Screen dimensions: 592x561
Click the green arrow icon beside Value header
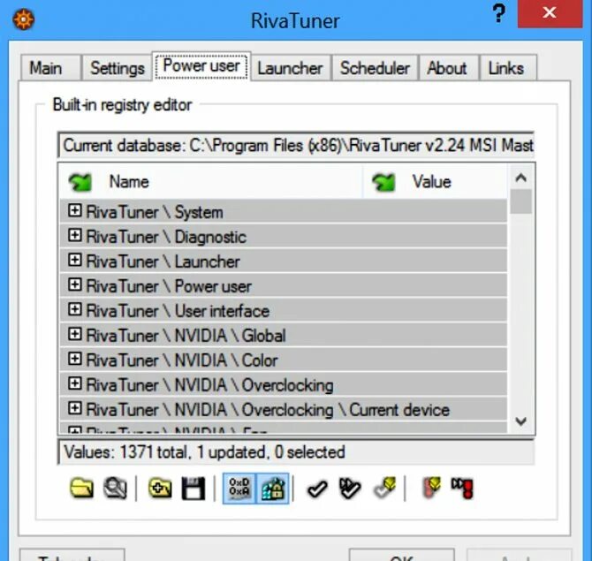(383, 182)
